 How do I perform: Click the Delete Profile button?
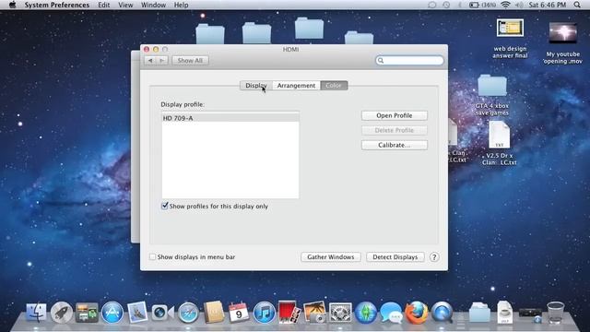tap(395, 130)
